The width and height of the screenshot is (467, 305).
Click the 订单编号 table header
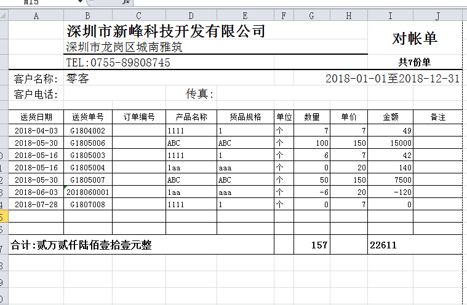139,117
